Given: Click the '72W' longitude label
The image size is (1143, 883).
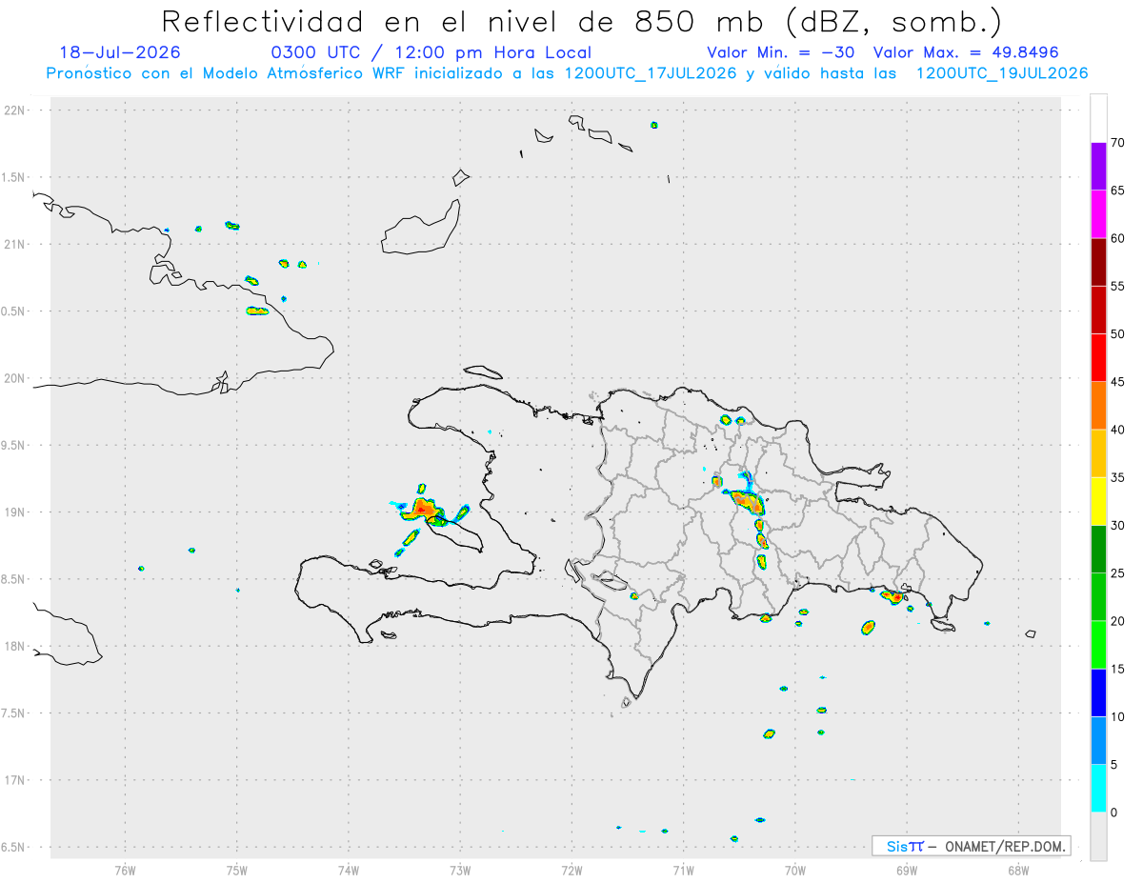Looking at the screenshot, I should 571,870.
